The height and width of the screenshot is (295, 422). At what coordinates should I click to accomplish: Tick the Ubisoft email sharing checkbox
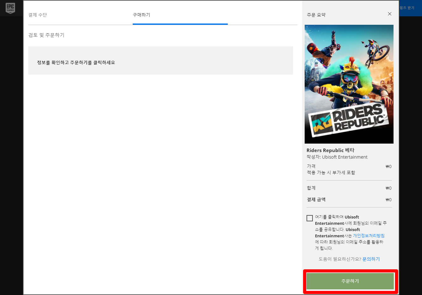(310, 218)
